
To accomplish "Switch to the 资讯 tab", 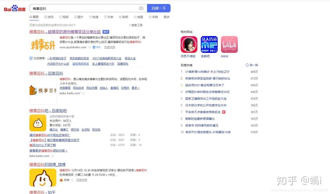I will coord(49,17).
